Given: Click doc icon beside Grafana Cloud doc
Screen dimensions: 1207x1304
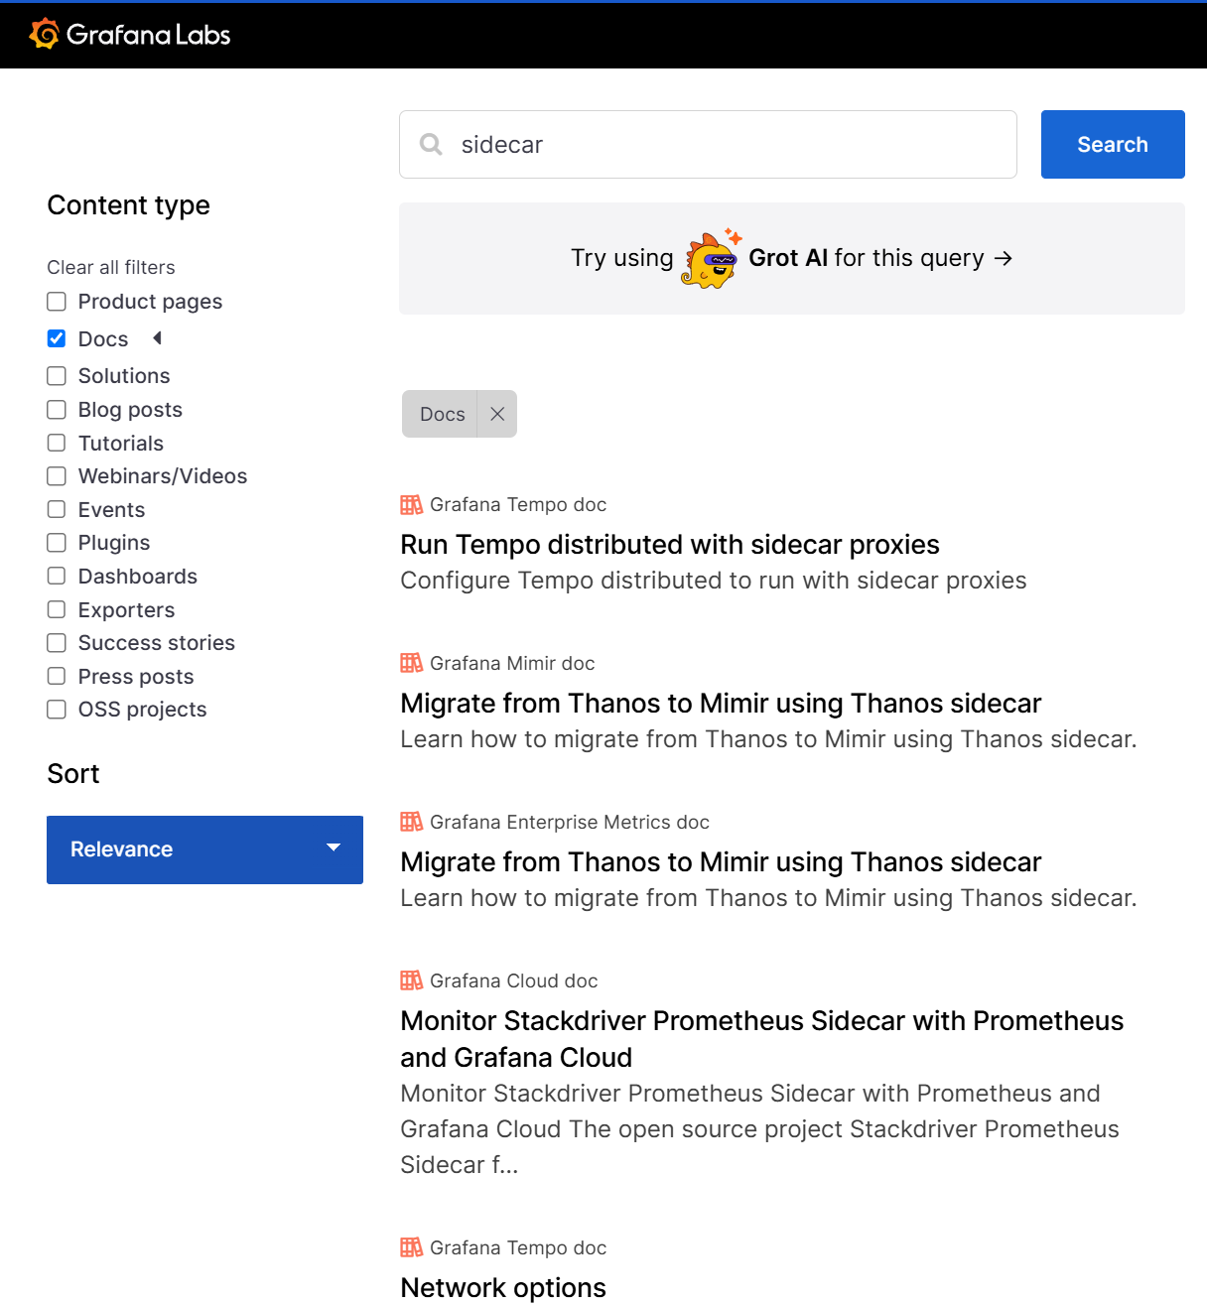Looking at the screenshot, I should [411, 980].
